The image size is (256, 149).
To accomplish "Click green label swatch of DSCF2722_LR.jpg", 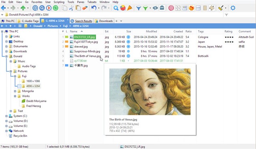I will click(x=67, y=37).
